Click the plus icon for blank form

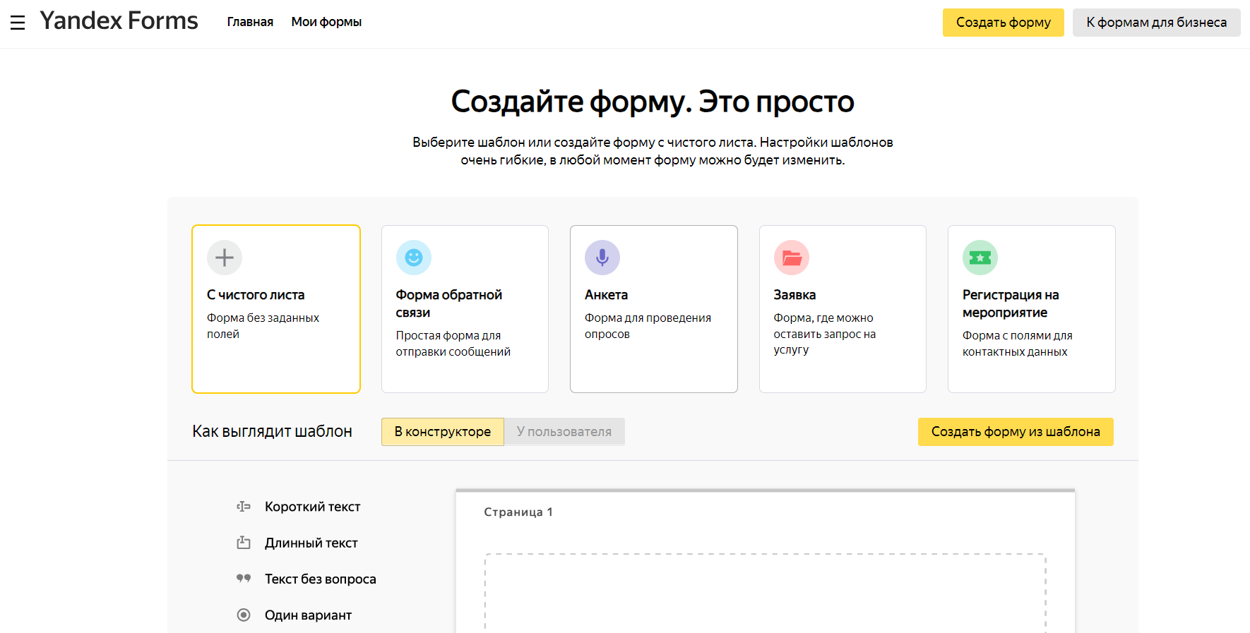click(x=225, y=258)
